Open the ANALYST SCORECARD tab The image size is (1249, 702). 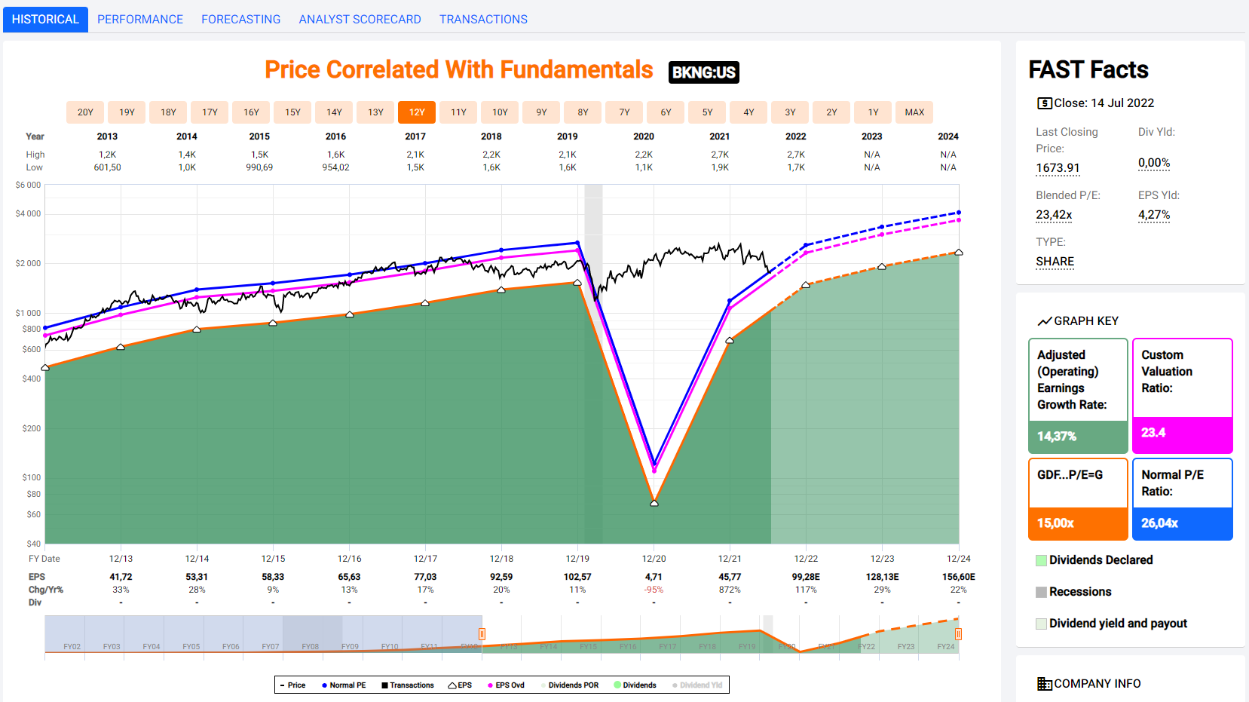[360, 20]
